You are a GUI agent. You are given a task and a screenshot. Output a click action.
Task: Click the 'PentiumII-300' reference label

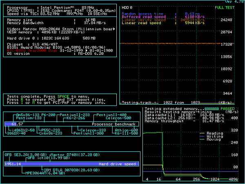pyautogui.click(x=89, y=133)
